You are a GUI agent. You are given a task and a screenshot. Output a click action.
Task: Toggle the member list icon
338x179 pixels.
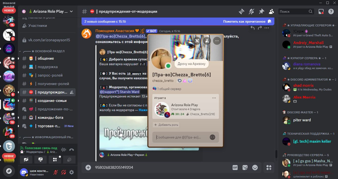[271, 11]
